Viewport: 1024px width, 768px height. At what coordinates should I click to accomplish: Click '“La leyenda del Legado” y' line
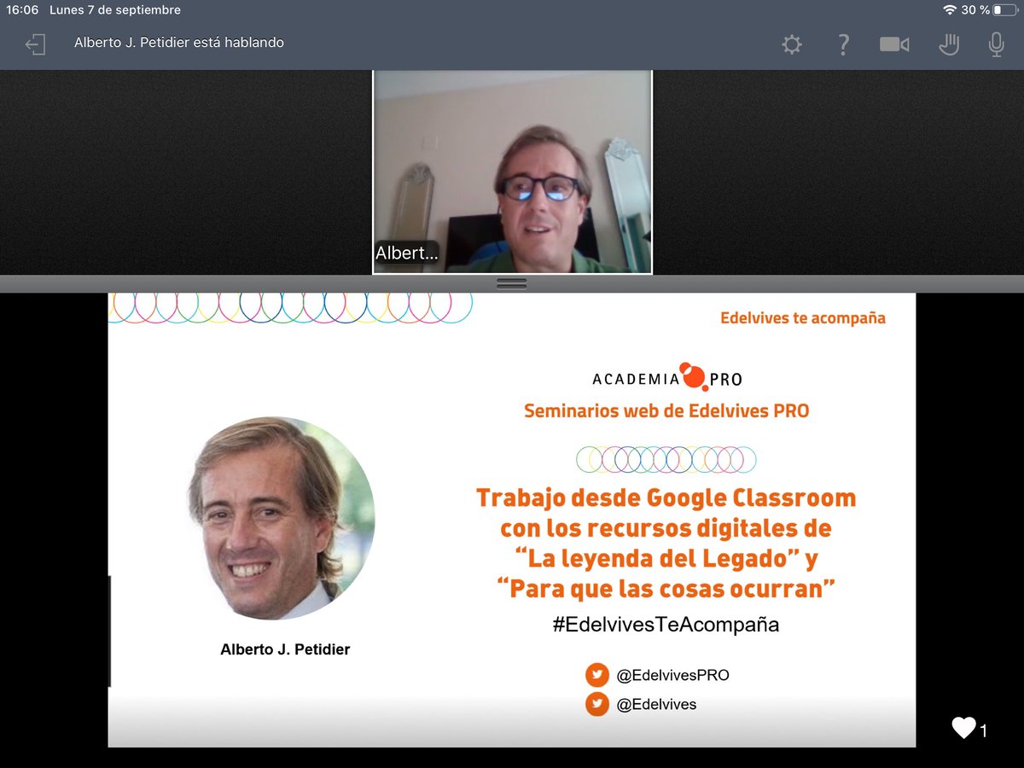(x=666, y=559)
